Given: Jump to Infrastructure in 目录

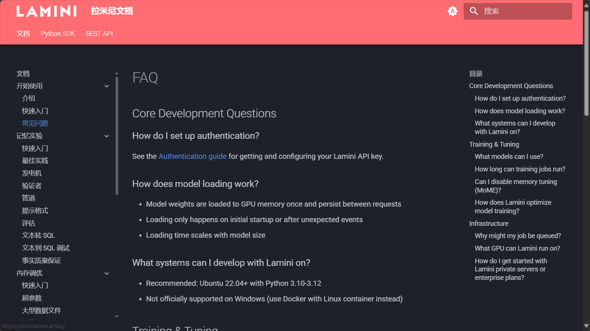Looking at the screenshot, I should click(x=489, y=224).
